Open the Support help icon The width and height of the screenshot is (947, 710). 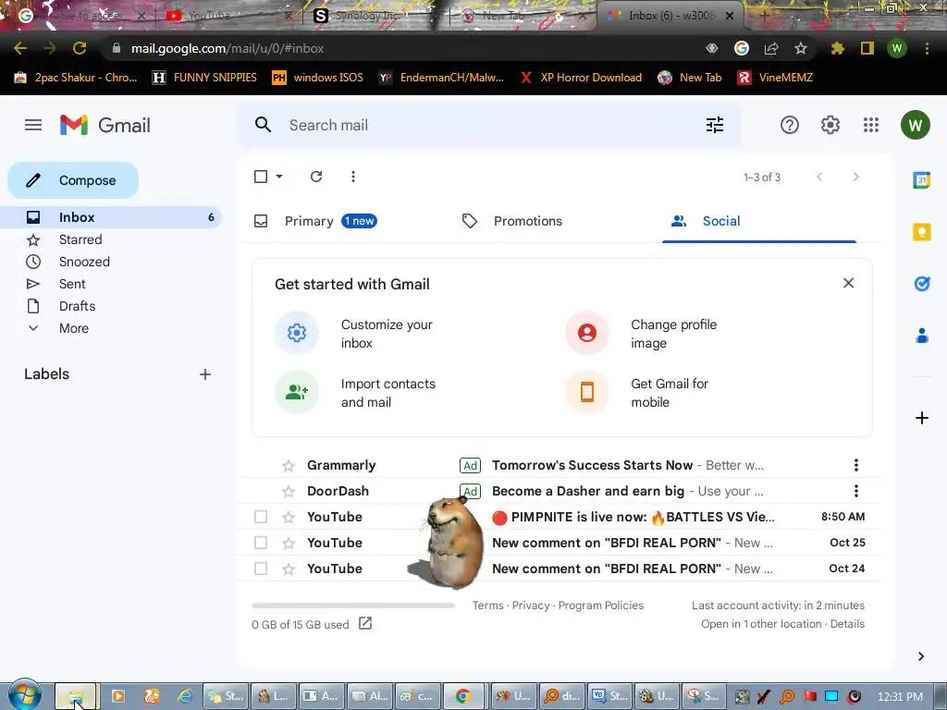click(x=790, y=125)
